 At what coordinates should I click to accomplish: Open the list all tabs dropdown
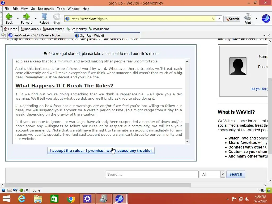click(264, 35)
